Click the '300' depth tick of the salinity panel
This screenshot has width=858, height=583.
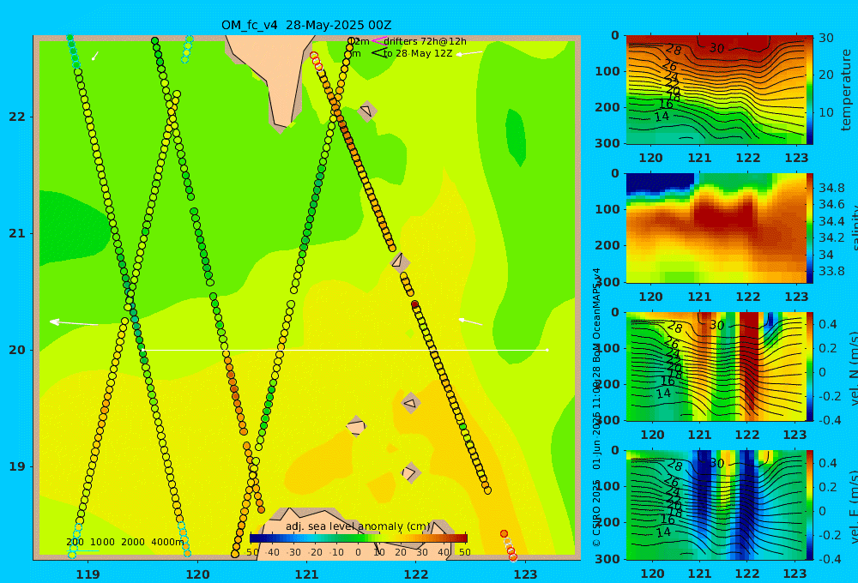tap(607, 282)
